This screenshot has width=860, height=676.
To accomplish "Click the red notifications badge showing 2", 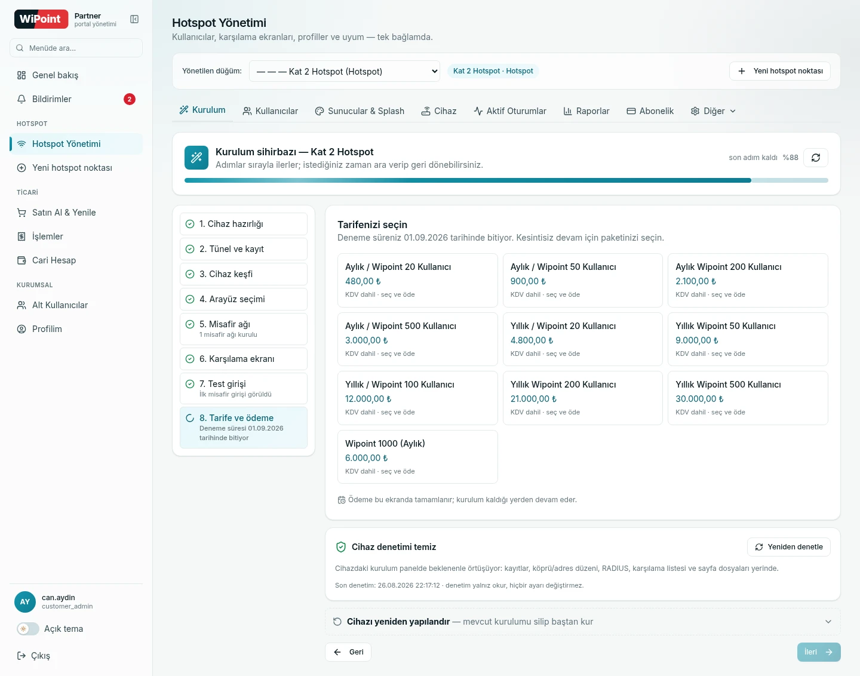I will coord(130,99).
